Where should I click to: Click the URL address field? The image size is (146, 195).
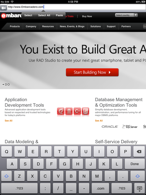(76, 7)
